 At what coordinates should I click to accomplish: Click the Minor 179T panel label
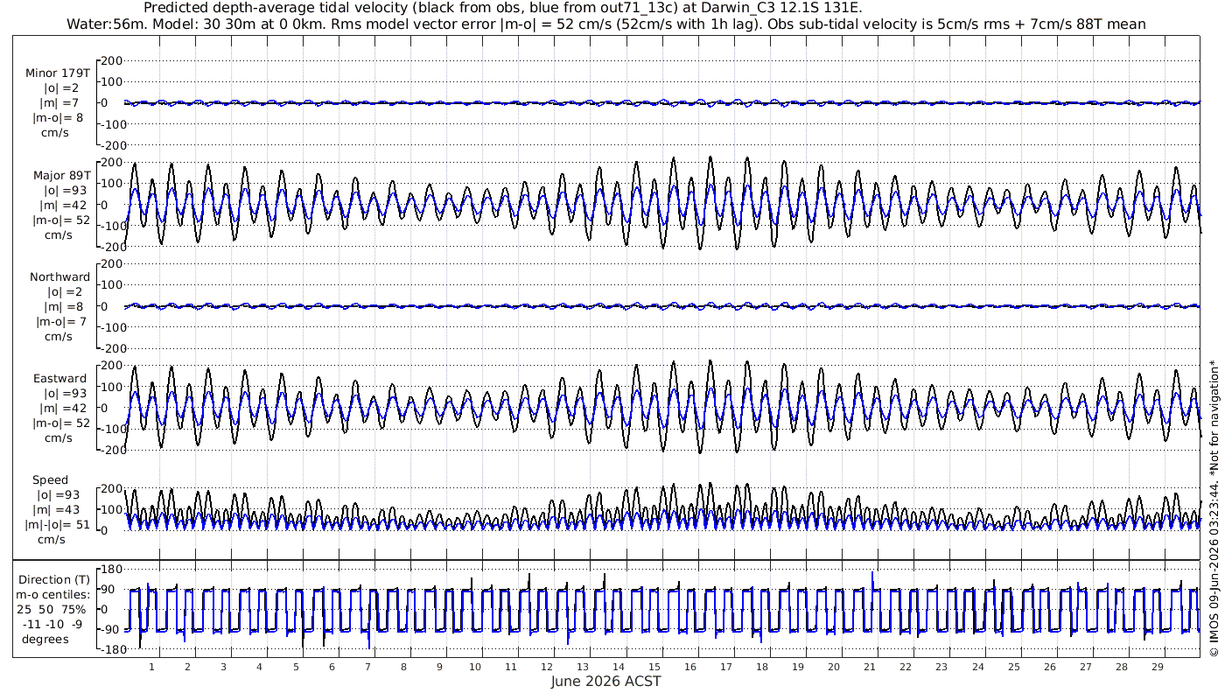pyautogui.click(x=58, y=73)
